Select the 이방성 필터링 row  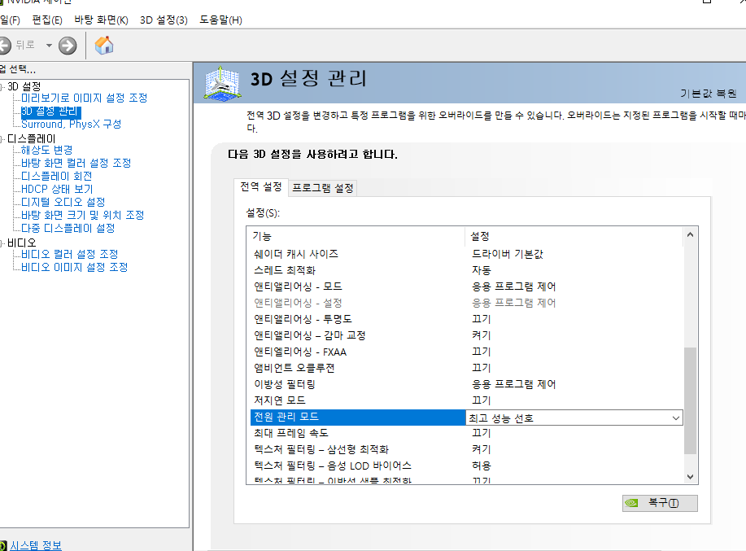coord(466,384)
